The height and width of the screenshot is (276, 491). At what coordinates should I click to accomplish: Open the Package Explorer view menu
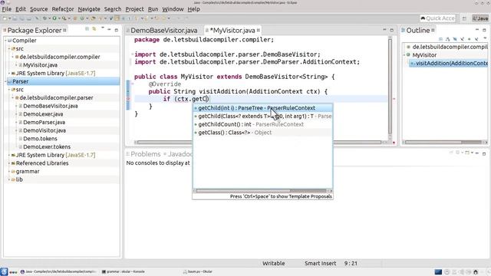click(102, 28)
